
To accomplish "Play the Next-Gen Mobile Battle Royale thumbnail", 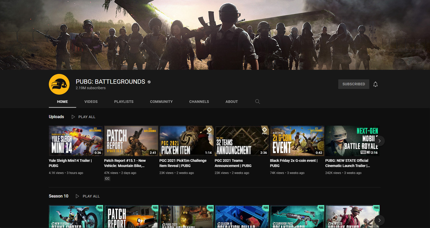I will [352, 141].
